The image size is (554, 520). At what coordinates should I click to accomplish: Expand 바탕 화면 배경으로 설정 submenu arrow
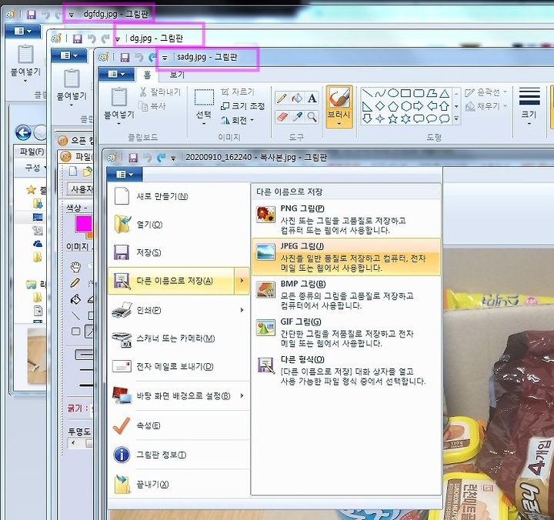[x=242, y=395]
